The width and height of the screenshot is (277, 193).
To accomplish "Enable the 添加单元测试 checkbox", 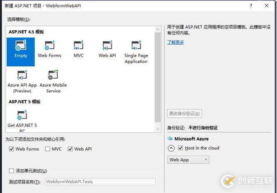I will pyautogui.click(x=12, y=171).
